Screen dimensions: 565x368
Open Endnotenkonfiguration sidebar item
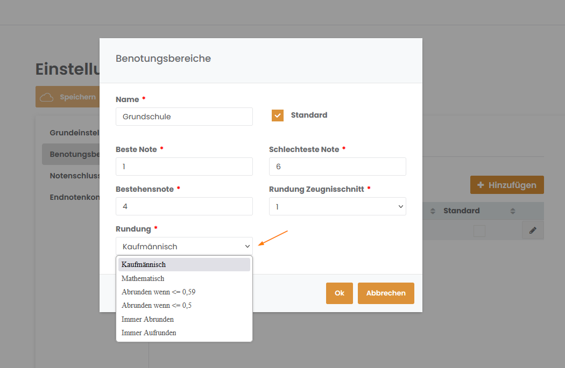[x=75, y=197]
